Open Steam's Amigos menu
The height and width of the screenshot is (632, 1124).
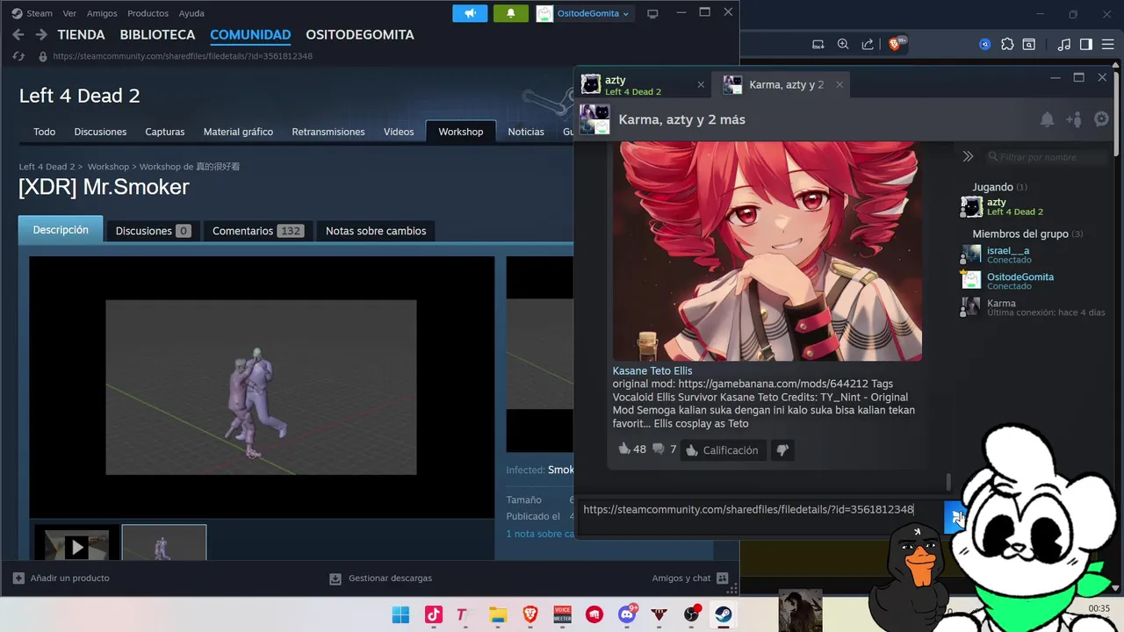pos(102,13)
